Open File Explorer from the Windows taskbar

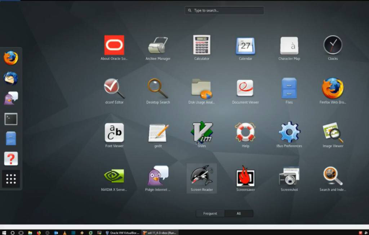30,232
